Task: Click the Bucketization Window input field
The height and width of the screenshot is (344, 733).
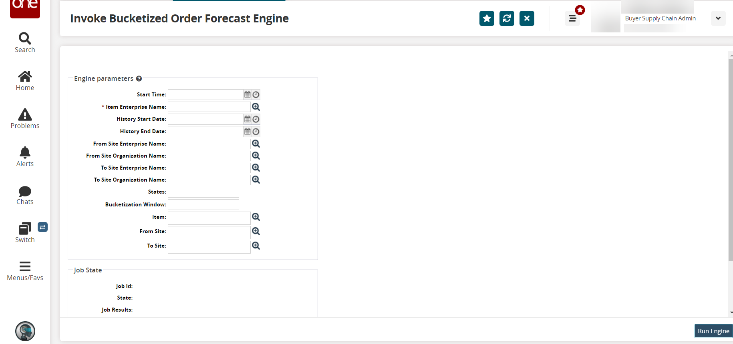Action: 203,205
